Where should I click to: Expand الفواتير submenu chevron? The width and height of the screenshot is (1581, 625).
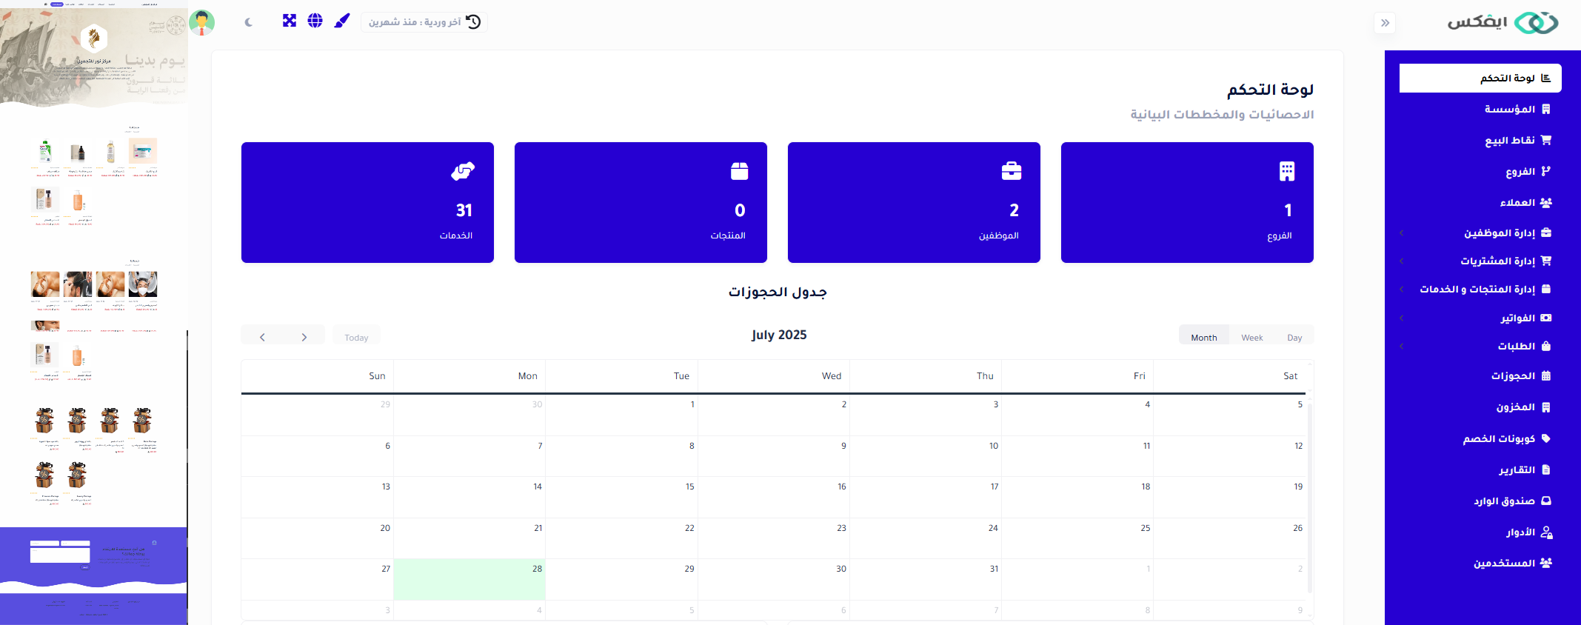coord(1402,318)
